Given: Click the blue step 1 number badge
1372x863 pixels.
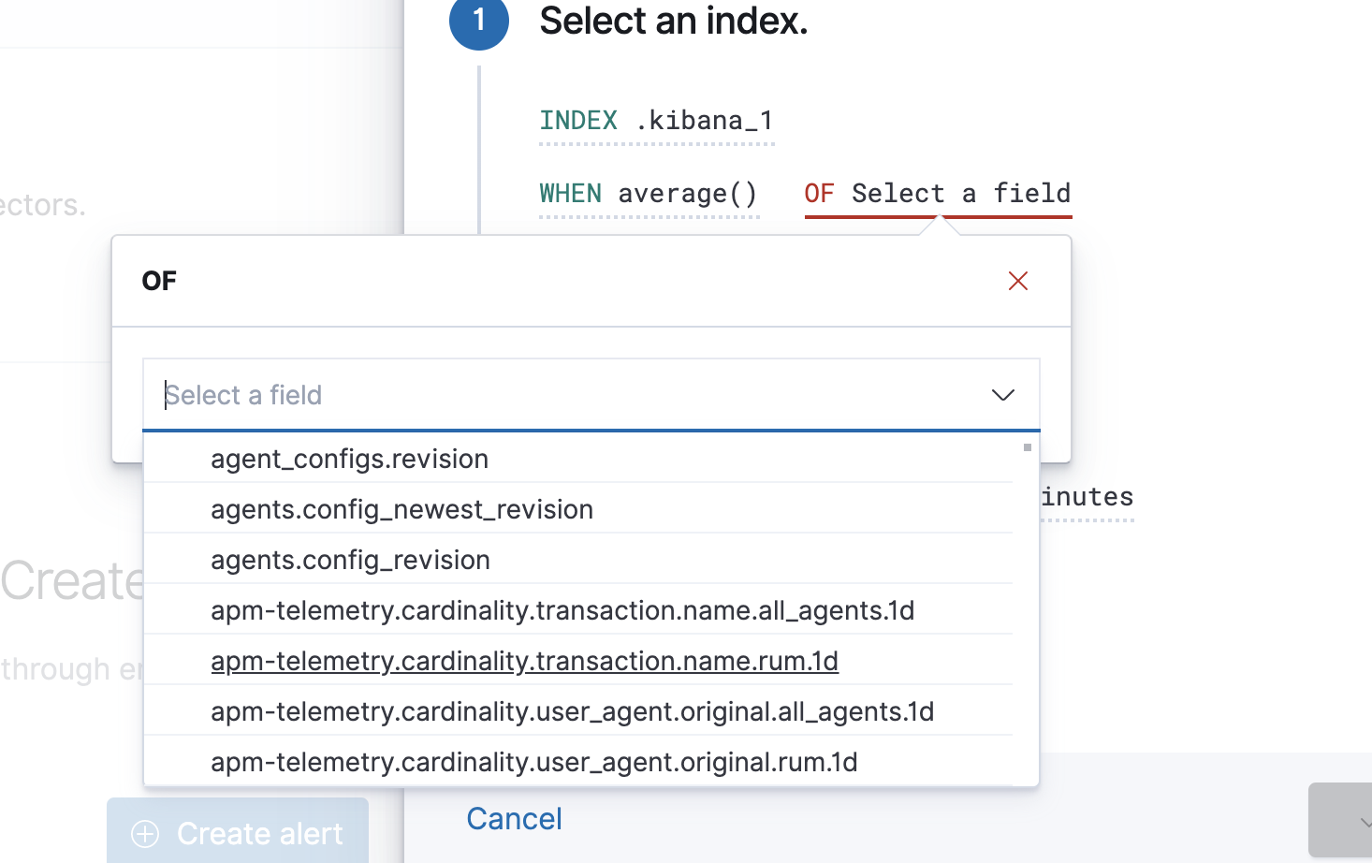Looking at the screenshot, I should 478,21.
